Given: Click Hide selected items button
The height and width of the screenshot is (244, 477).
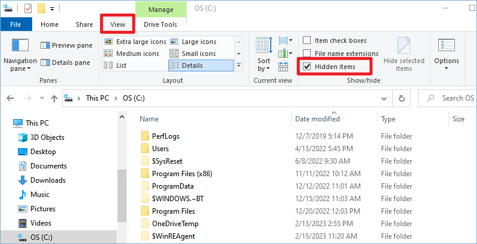Looking at the screenshot, I should coord(404,54).
